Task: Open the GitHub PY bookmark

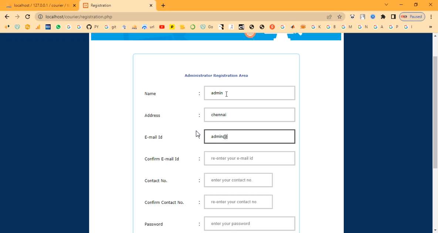Action: tap(92, 27)
